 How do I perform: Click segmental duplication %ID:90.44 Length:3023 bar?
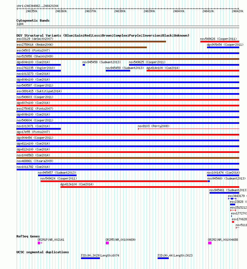(163, 258)
